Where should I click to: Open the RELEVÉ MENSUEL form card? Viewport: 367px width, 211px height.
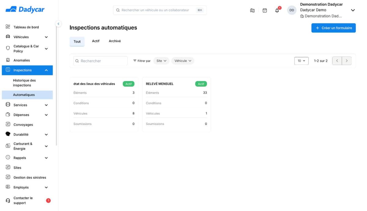pos(176,105)
